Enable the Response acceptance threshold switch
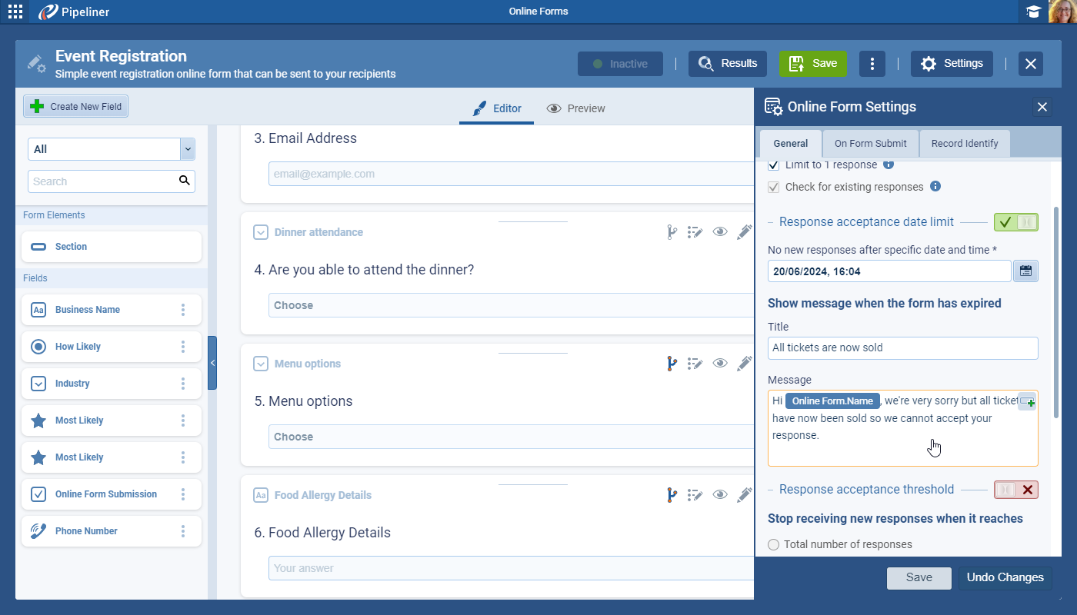The width and height of the screenshot is (1077, 615). 1015,490
